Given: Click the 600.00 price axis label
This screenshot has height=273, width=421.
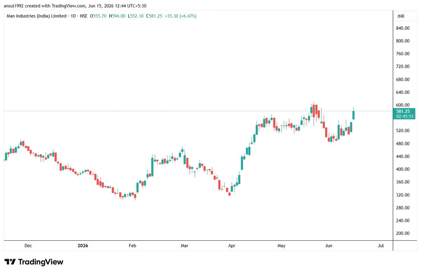Looking at the screenshot, I should click(x=403, y=105).
